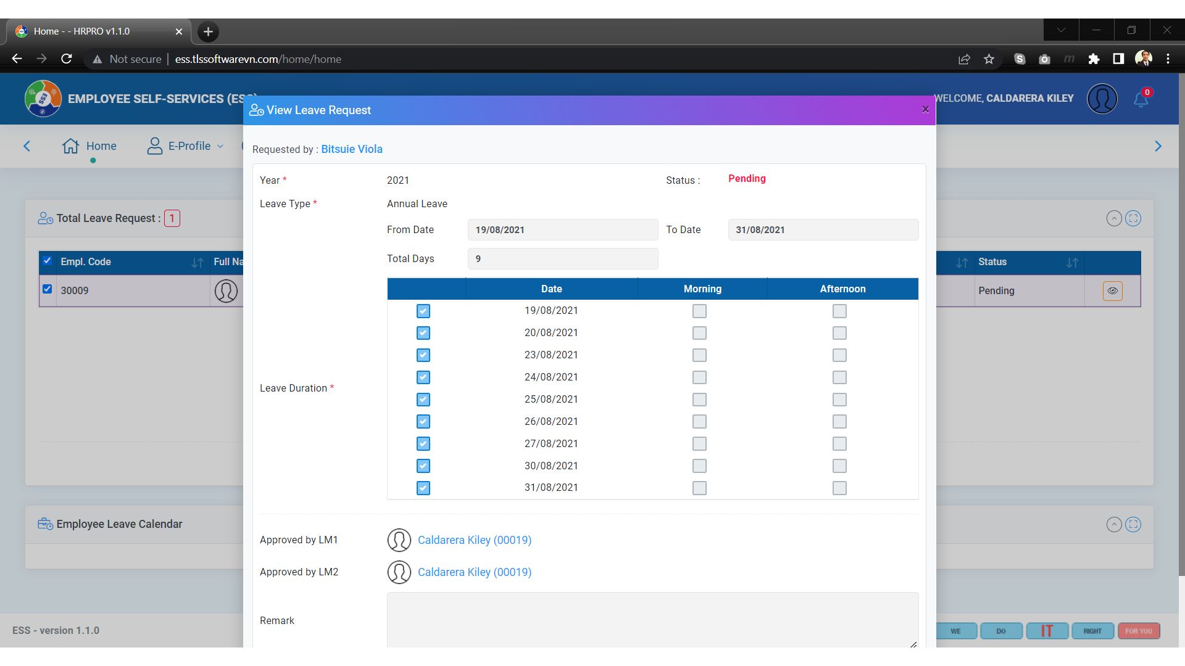Click the browser extensions puzzle icon
Image resolution: width=1185 pixels, height=666 pixels.
(1094, 59)
